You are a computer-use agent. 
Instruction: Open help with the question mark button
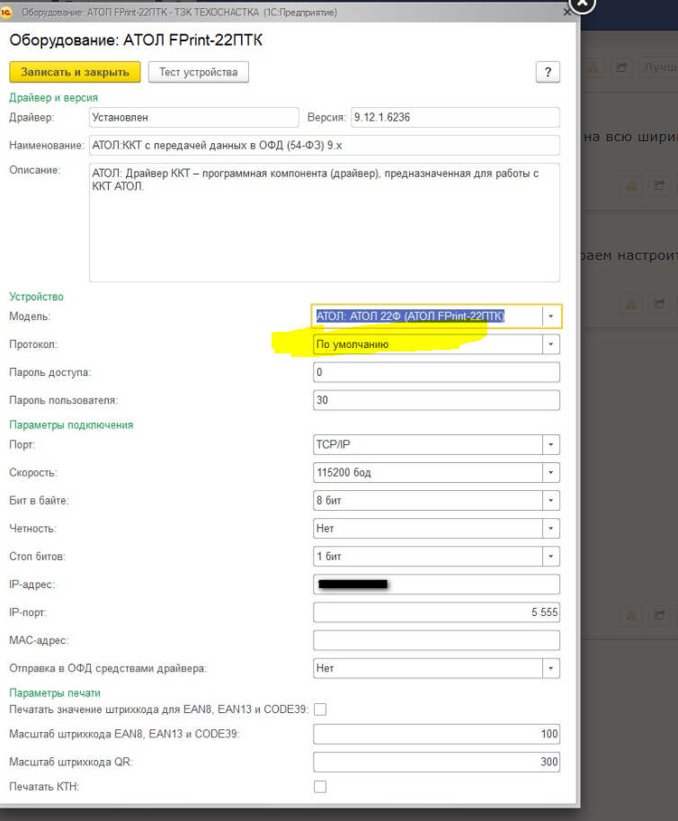pyautogui.click(x=548, y=72)
